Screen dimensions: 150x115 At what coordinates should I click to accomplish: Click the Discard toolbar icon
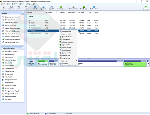(11, 8)
